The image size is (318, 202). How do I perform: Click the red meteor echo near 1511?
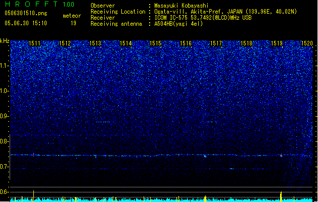[x=34, y=155]
